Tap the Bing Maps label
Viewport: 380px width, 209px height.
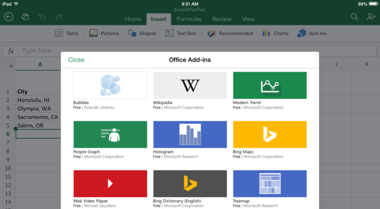pyautogui.click(x=243, y=152)
